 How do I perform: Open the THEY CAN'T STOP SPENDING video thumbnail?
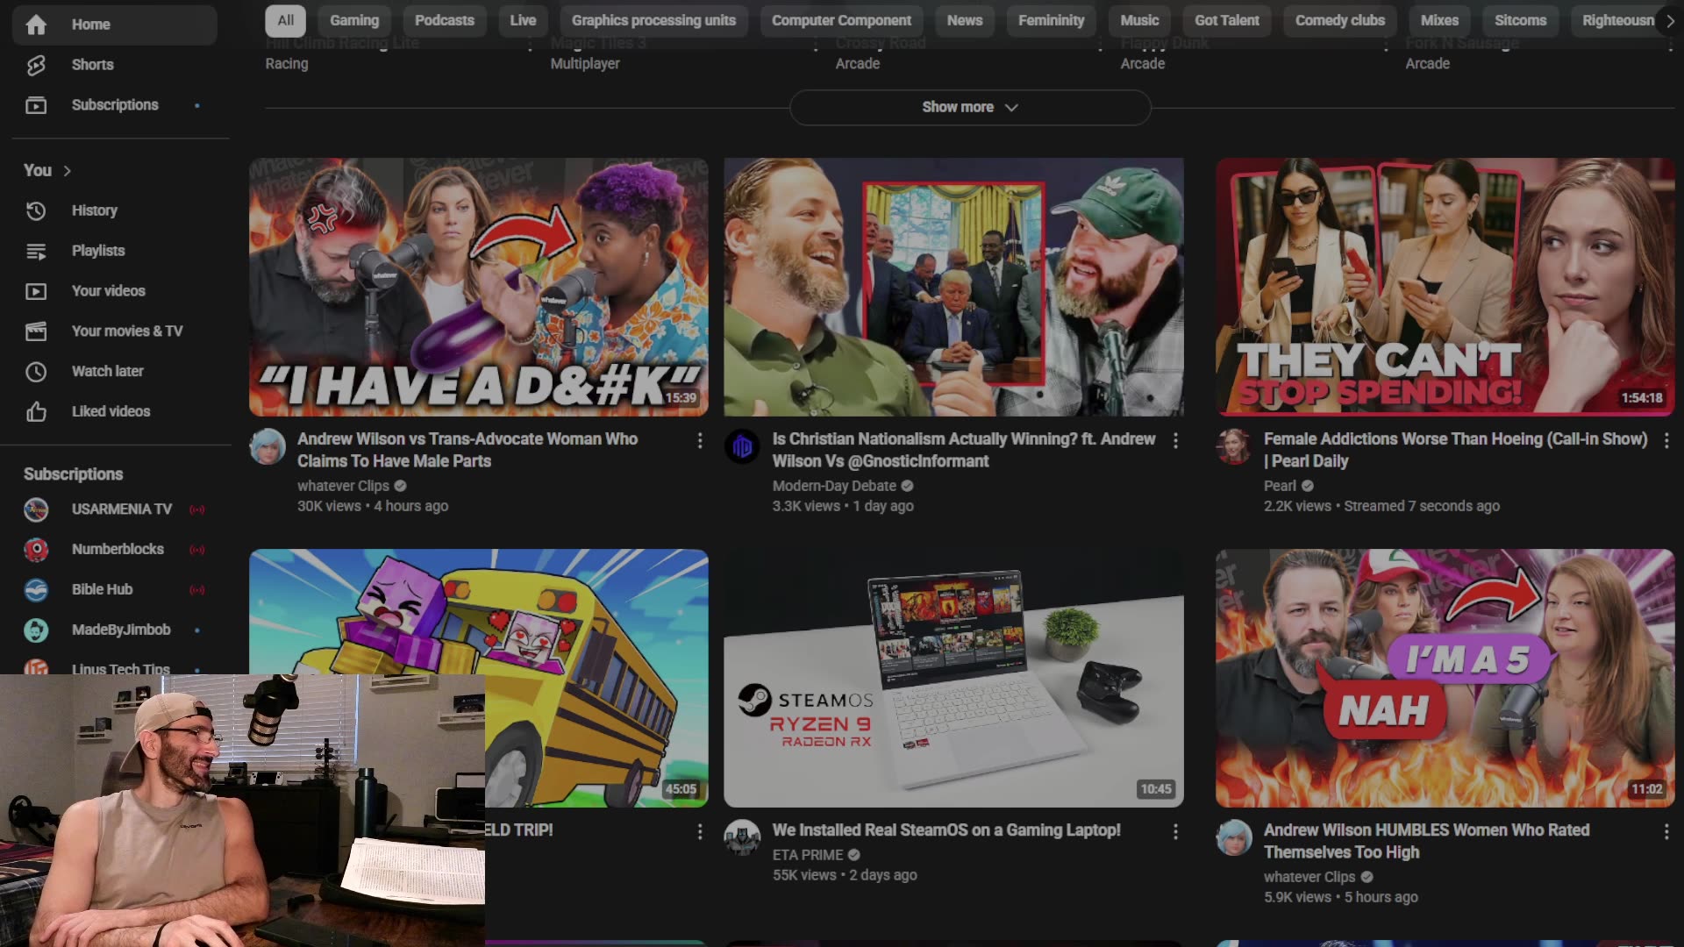click(1445, 287)
